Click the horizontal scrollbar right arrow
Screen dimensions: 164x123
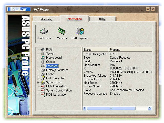150,108
